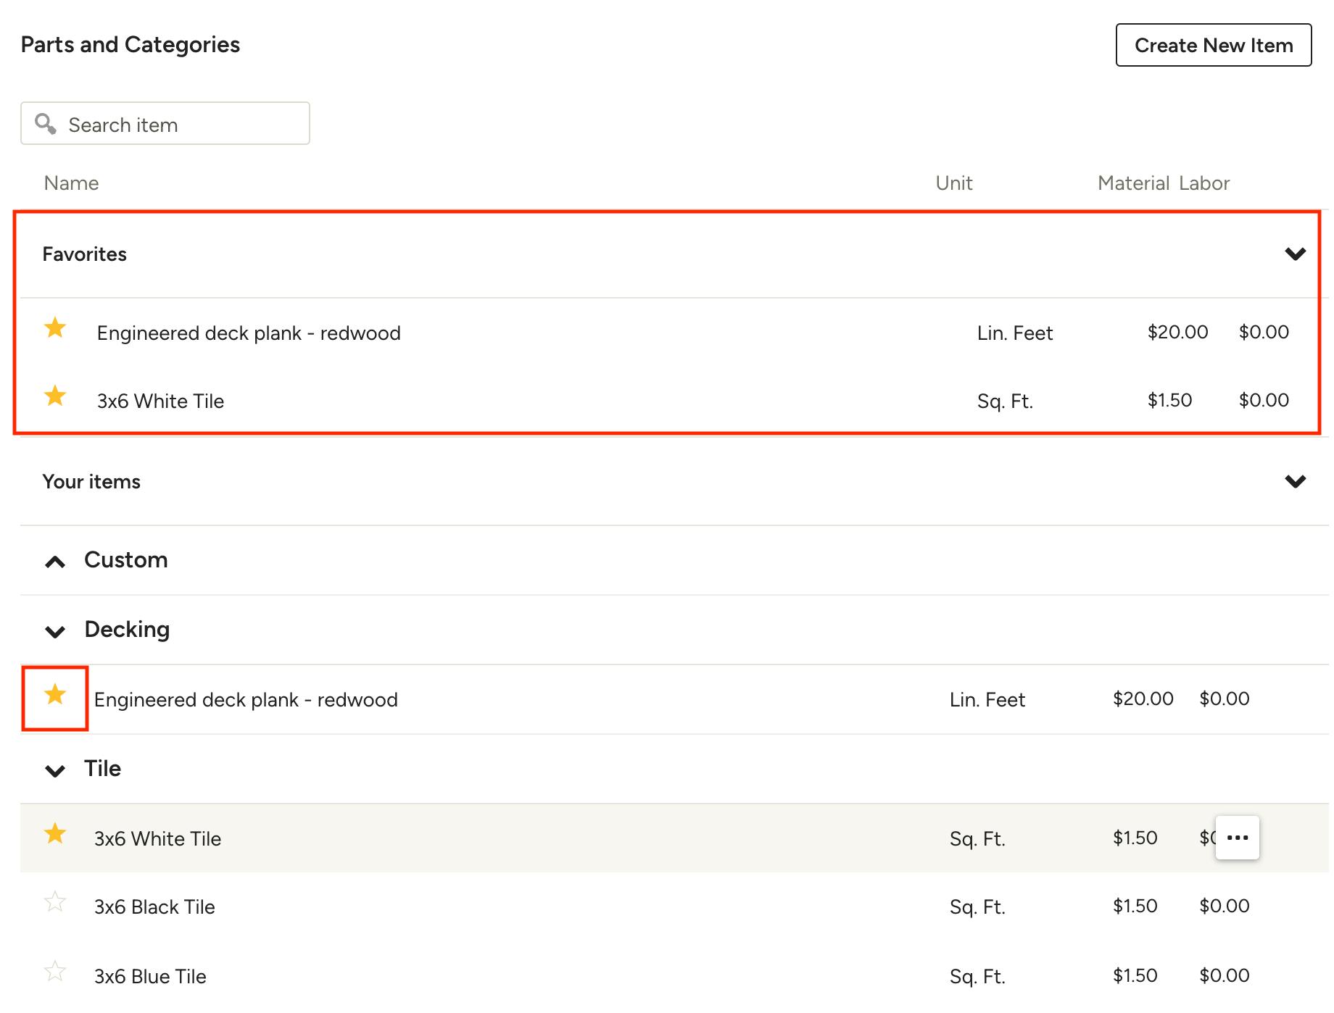Screen dimensions: 1334x1013
Task: Collapse the Favorites section chevron
Action: pyautogui.click(x=1295, y=254)
